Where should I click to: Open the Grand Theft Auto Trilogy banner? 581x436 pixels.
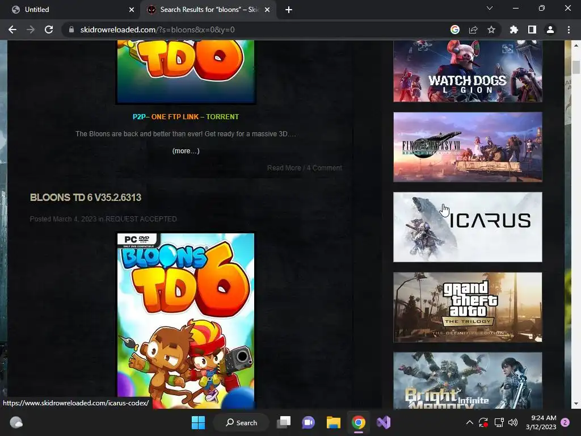[468, 307]
